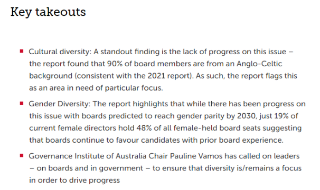Click the red bullet beside Governance Institute

22,156
